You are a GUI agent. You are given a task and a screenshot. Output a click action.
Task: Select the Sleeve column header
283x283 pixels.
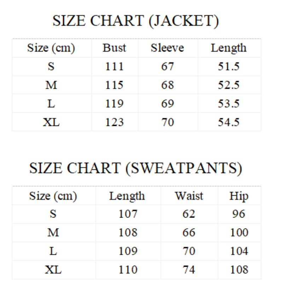167,48
